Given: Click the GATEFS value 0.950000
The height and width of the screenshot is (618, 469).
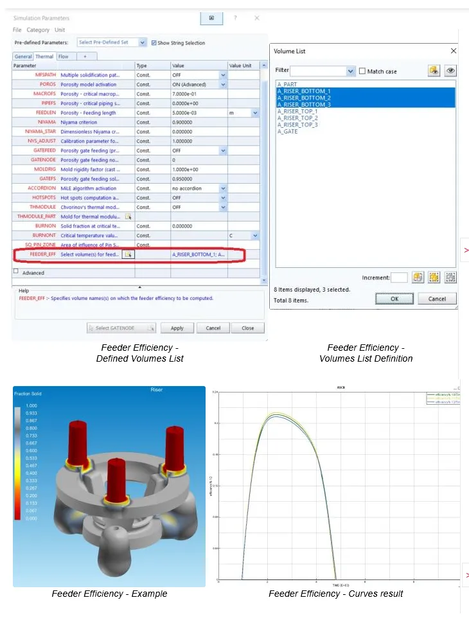Looking at the screenshot, I should click(199, 179).
